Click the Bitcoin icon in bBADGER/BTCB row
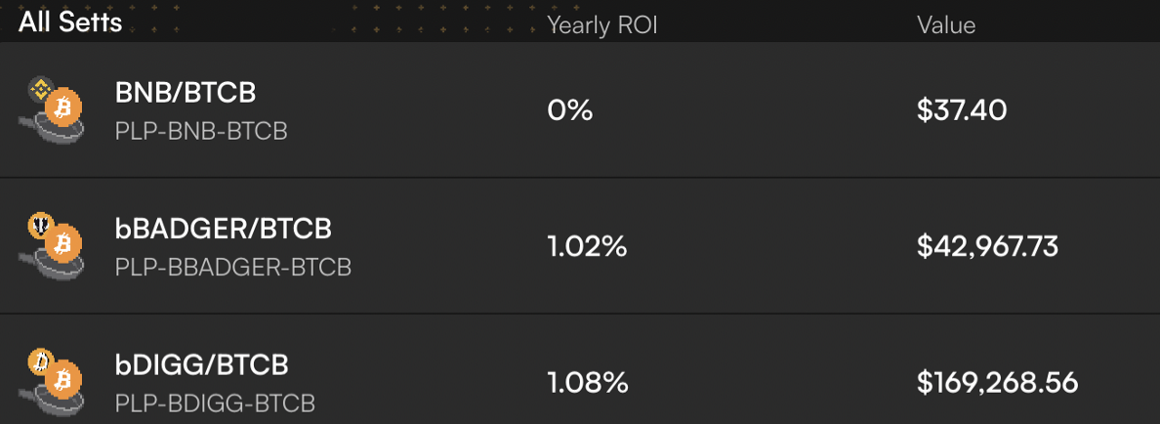This screenshot has height=424, width=1160. [62, 243]
